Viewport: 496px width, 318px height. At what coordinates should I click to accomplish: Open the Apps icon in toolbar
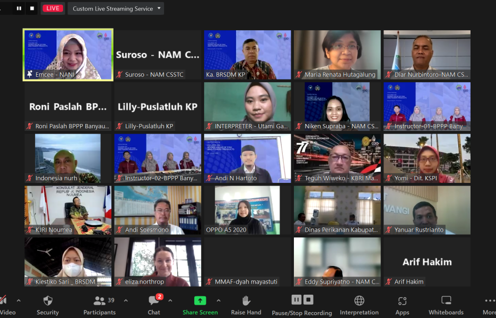point(402,305)
